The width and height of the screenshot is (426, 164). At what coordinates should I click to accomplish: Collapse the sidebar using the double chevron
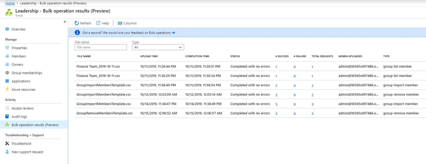[65, 22]
